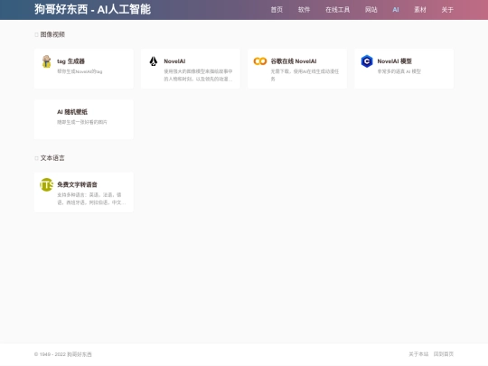Open the 关于 nav item
Viewport: 488px width, 366px height.
point(447,10)
